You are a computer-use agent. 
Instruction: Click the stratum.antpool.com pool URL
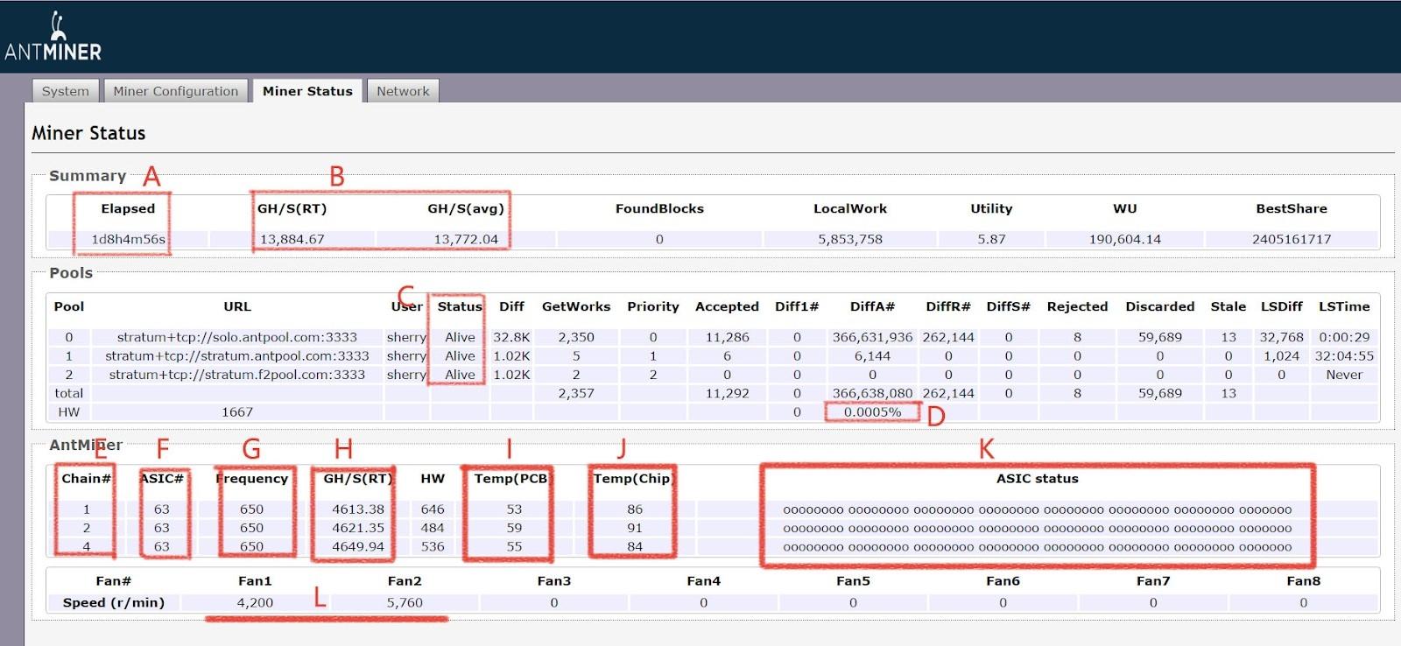237,356
